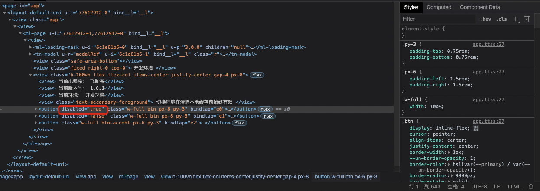Click flex badge on disabled="true" button
The height and width of the screenshot is (191, 540).
(x=265, y=109)
